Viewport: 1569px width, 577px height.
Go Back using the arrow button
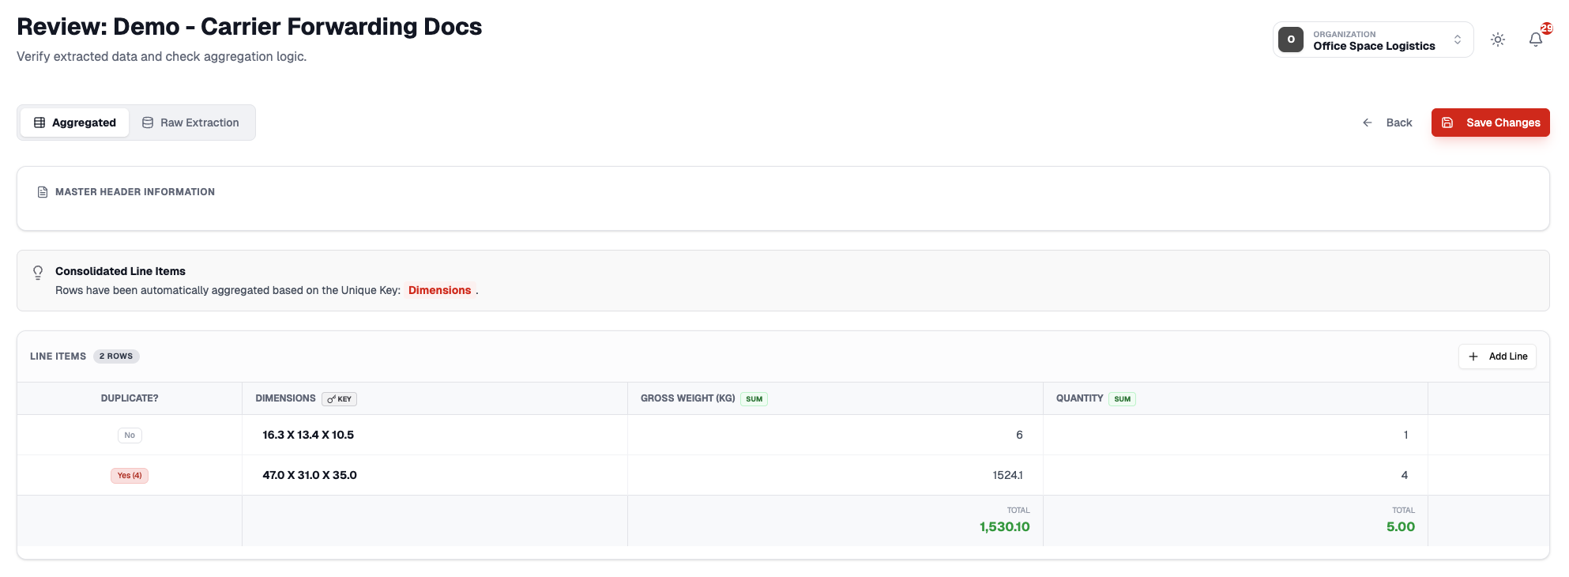(x=1387, y=123)
